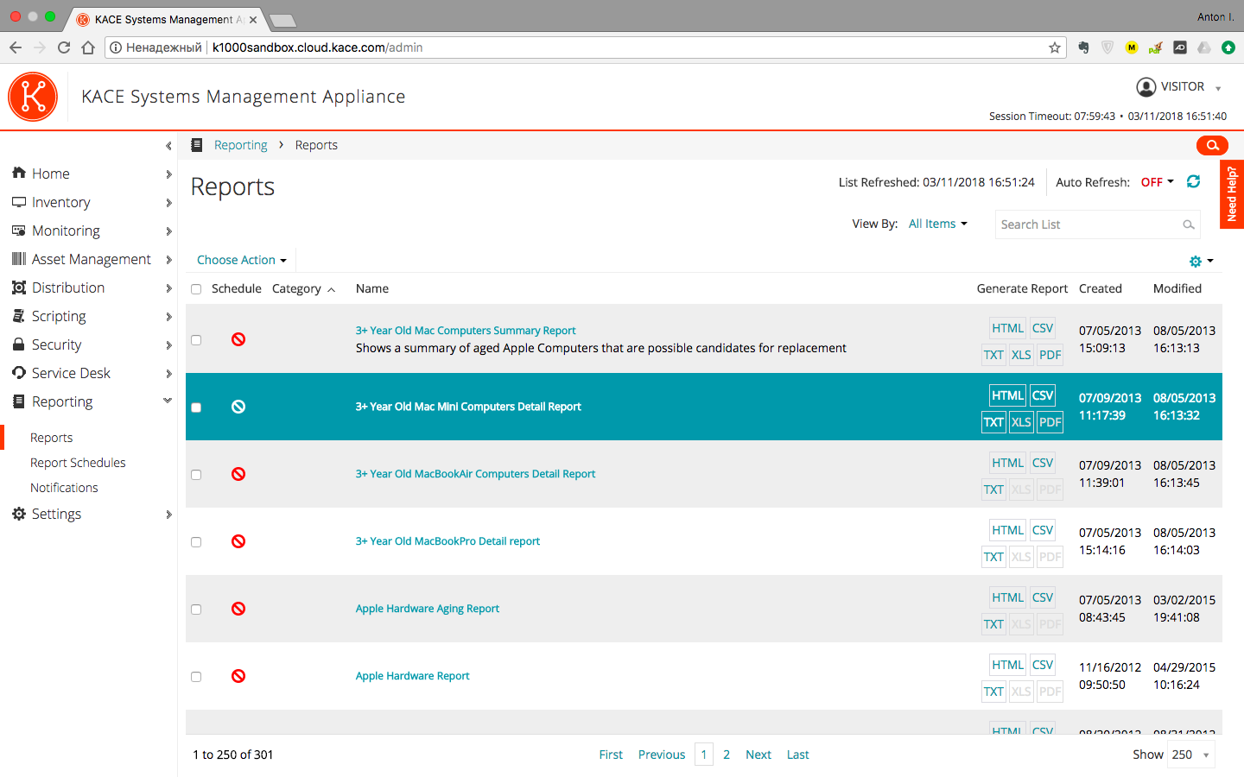Click the browser address bar

point(586,47)
